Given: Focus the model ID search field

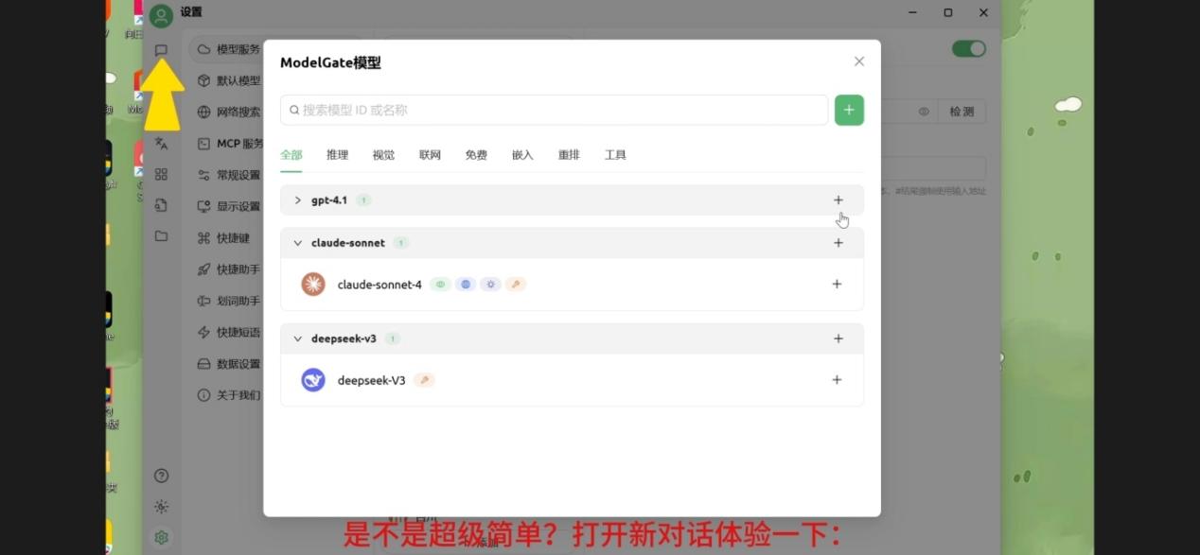Looking at the screenshot, I should click(x=554, y=110).
